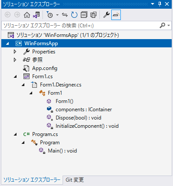Viewport: 173px width, 186px height.
Task: Collapse all items in the tree
Action: coord(84,15)
